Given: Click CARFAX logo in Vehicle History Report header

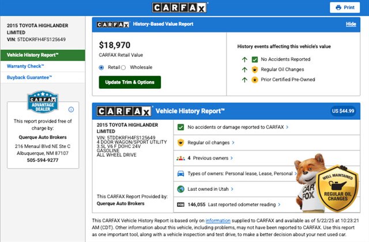Looking at the screenshot, I should [125, 111].
